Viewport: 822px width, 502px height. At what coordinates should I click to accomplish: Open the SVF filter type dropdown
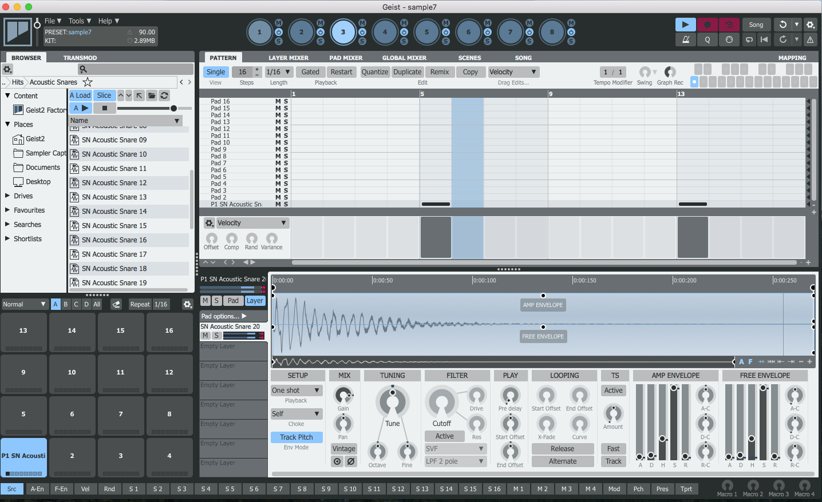[455, 449]
